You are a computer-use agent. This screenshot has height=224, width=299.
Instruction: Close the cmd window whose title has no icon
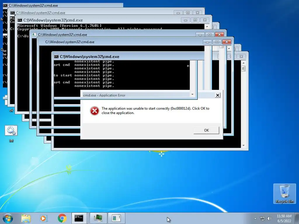[227, 42]
